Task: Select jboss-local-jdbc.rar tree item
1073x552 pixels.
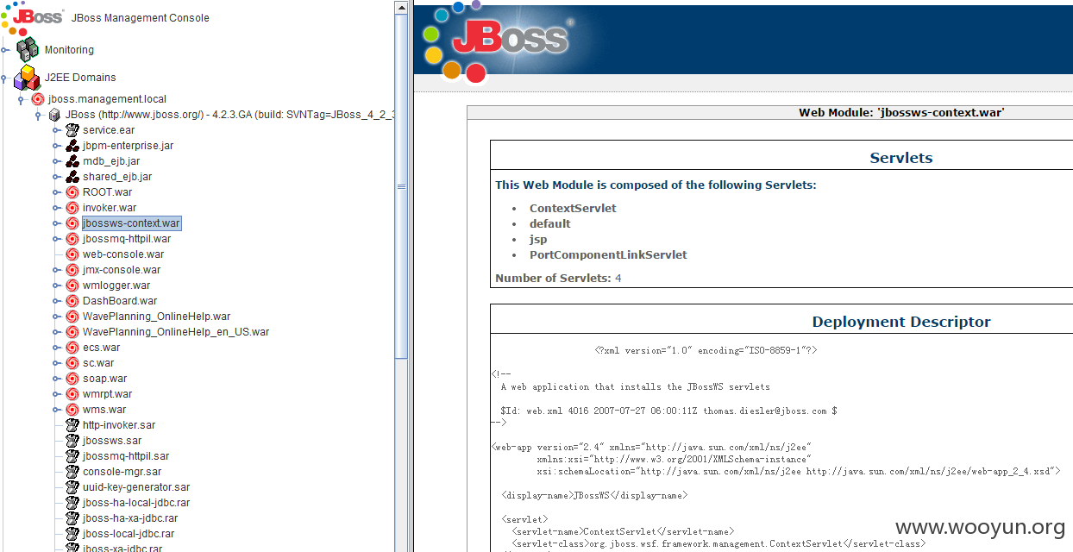Action: [129, 534]
